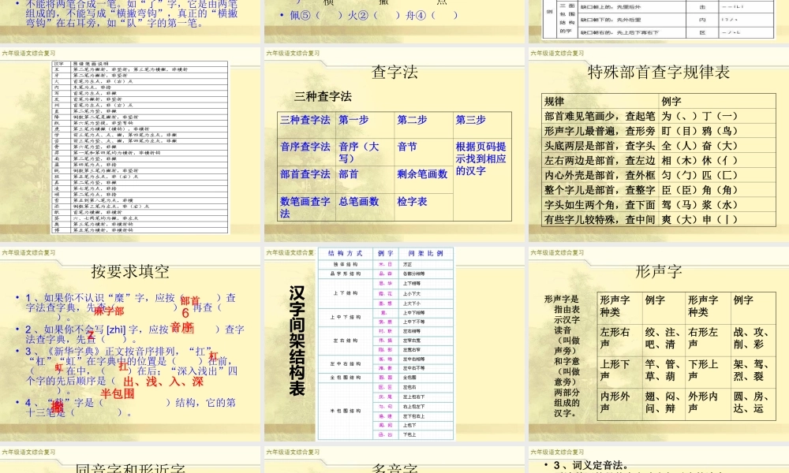Click the example 全（人）奋（大）
This screenshot has width=789, height=473.
[x=699, y=146]
